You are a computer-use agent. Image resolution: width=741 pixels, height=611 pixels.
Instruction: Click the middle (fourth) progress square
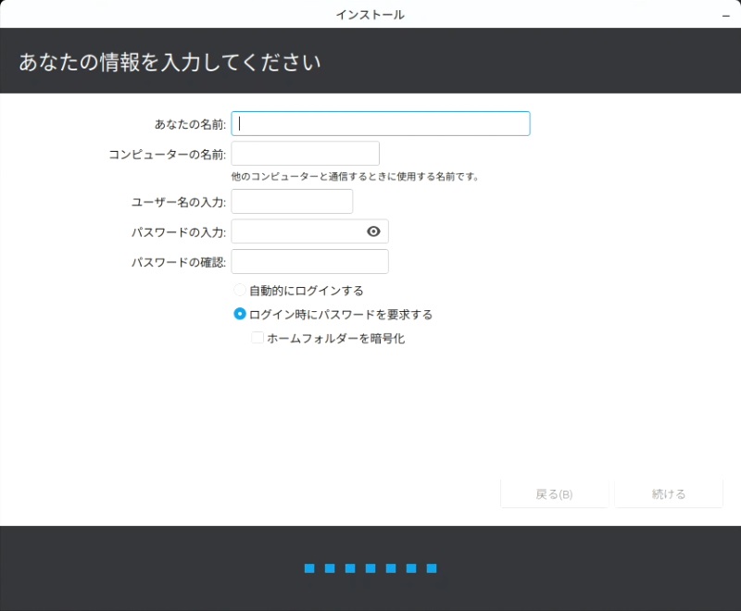[x=370, y=568]
